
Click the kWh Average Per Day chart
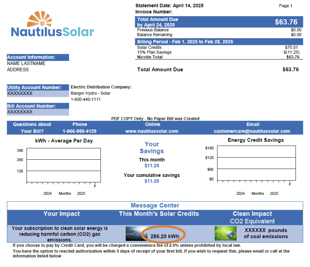click(x=63, y=165)
